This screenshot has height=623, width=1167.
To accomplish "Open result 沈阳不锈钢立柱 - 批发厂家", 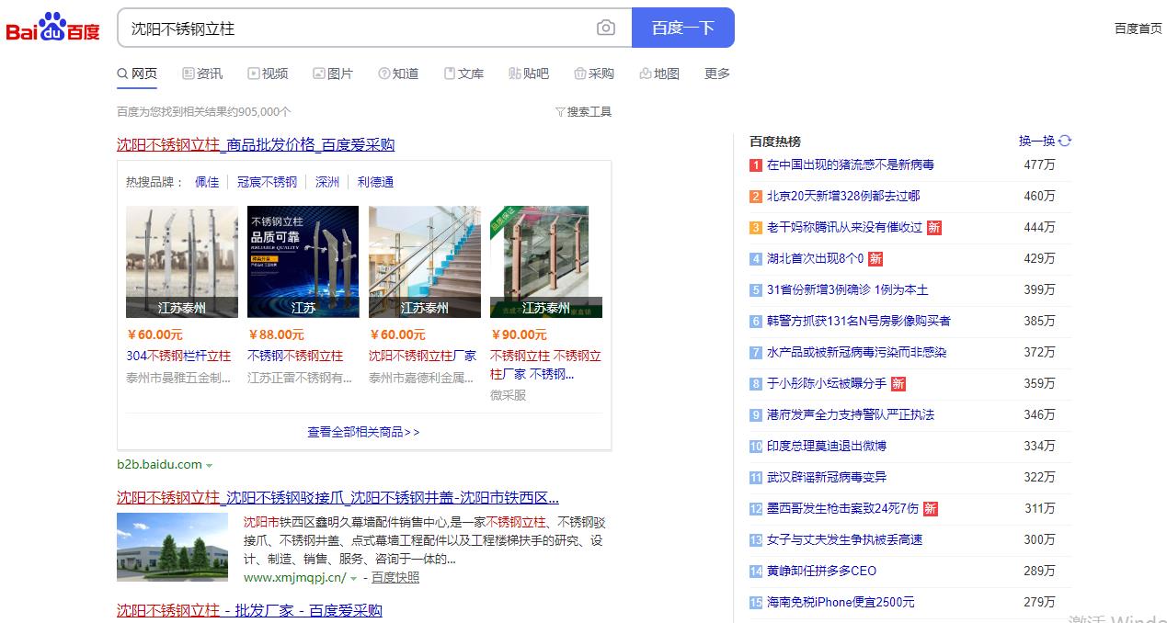I will click(x=249, y=610).
